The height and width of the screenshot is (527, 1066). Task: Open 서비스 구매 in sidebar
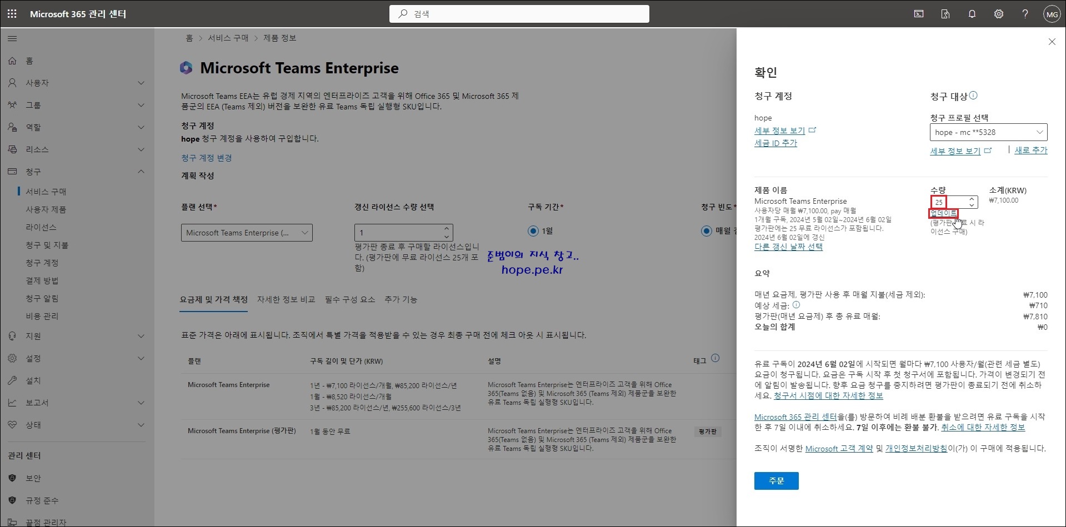46,192
